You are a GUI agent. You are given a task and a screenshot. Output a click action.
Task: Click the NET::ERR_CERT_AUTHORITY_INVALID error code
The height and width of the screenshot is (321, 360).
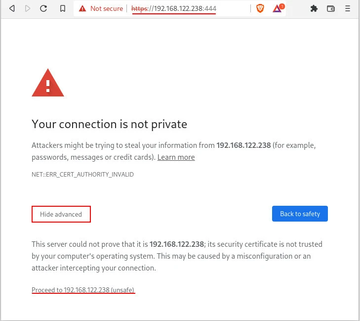click(x=82, y=175)
